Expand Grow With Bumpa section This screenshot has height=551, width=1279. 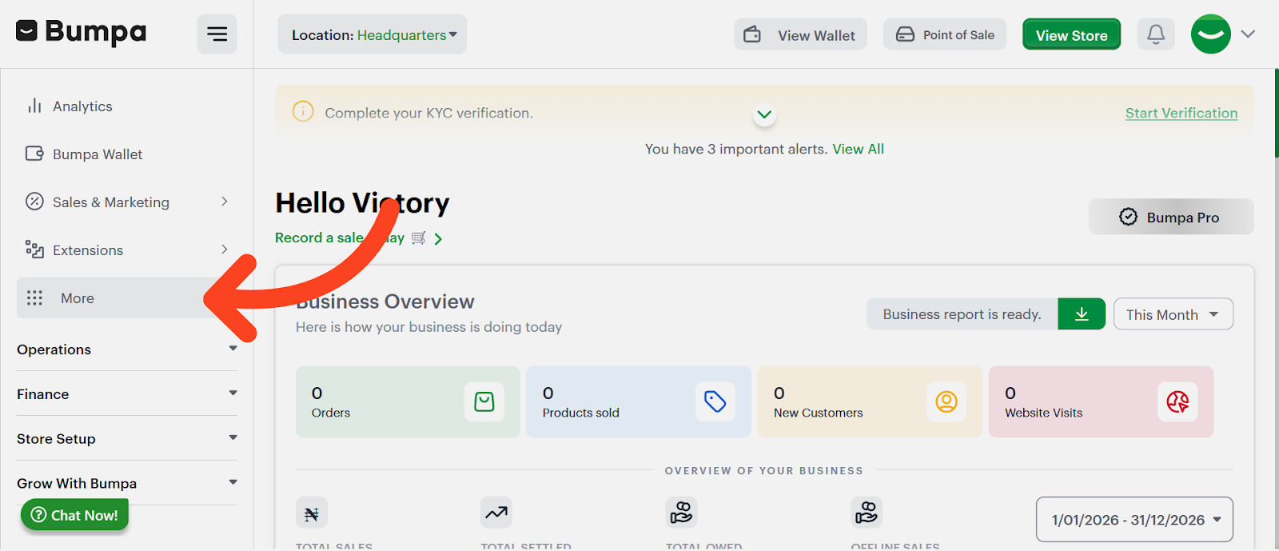(127, 484)
